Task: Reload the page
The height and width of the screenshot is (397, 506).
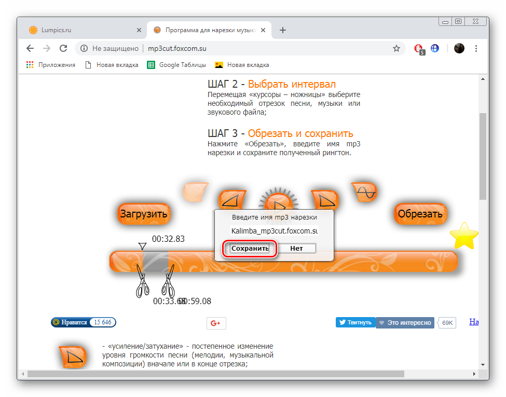Action: [63, 48]
